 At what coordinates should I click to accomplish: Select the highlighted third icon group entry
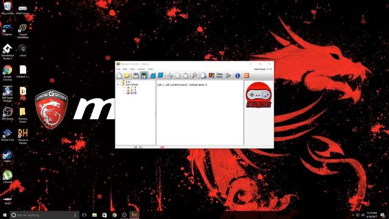pos(132,93)
